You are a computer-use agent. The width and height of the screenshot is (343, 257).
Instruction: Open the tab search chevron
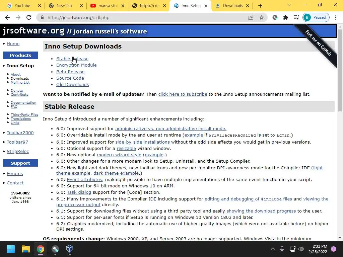(x=289, y=5)
